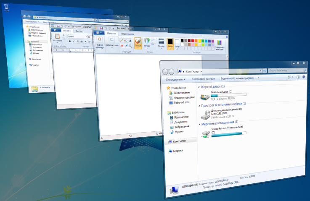Select Завантаження in Комп'ютер navigation pane

click(180, 93)
